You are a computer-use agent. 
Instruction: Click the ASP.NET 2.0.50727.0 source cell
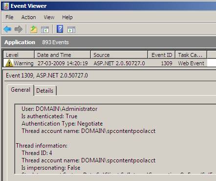pyautogui.click(x=119, y=63)
